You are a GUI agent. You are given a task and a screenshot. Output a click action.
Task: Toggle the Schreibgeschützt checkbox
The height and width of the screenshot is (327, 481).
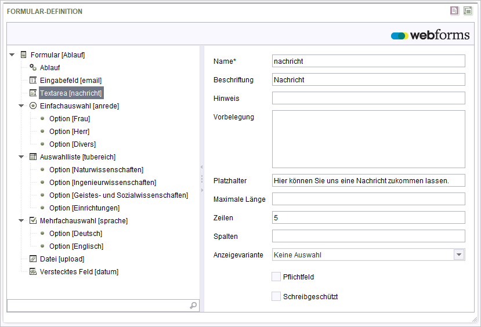pos(276,296)
